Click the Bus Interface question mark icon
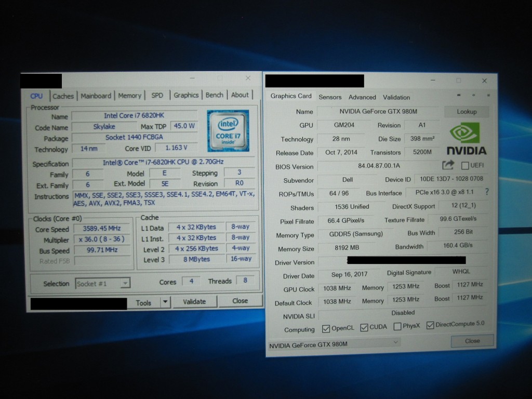Screen dimensions: 532x399 pyautogui.click(x=487, y=192)
